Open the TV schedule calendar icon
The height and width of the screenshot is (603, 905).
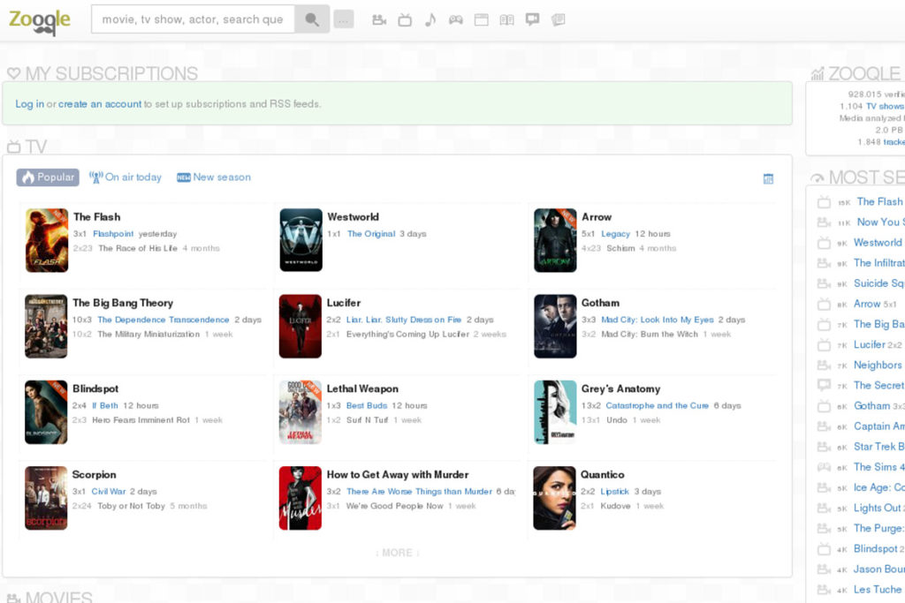(x=768, y=179)
